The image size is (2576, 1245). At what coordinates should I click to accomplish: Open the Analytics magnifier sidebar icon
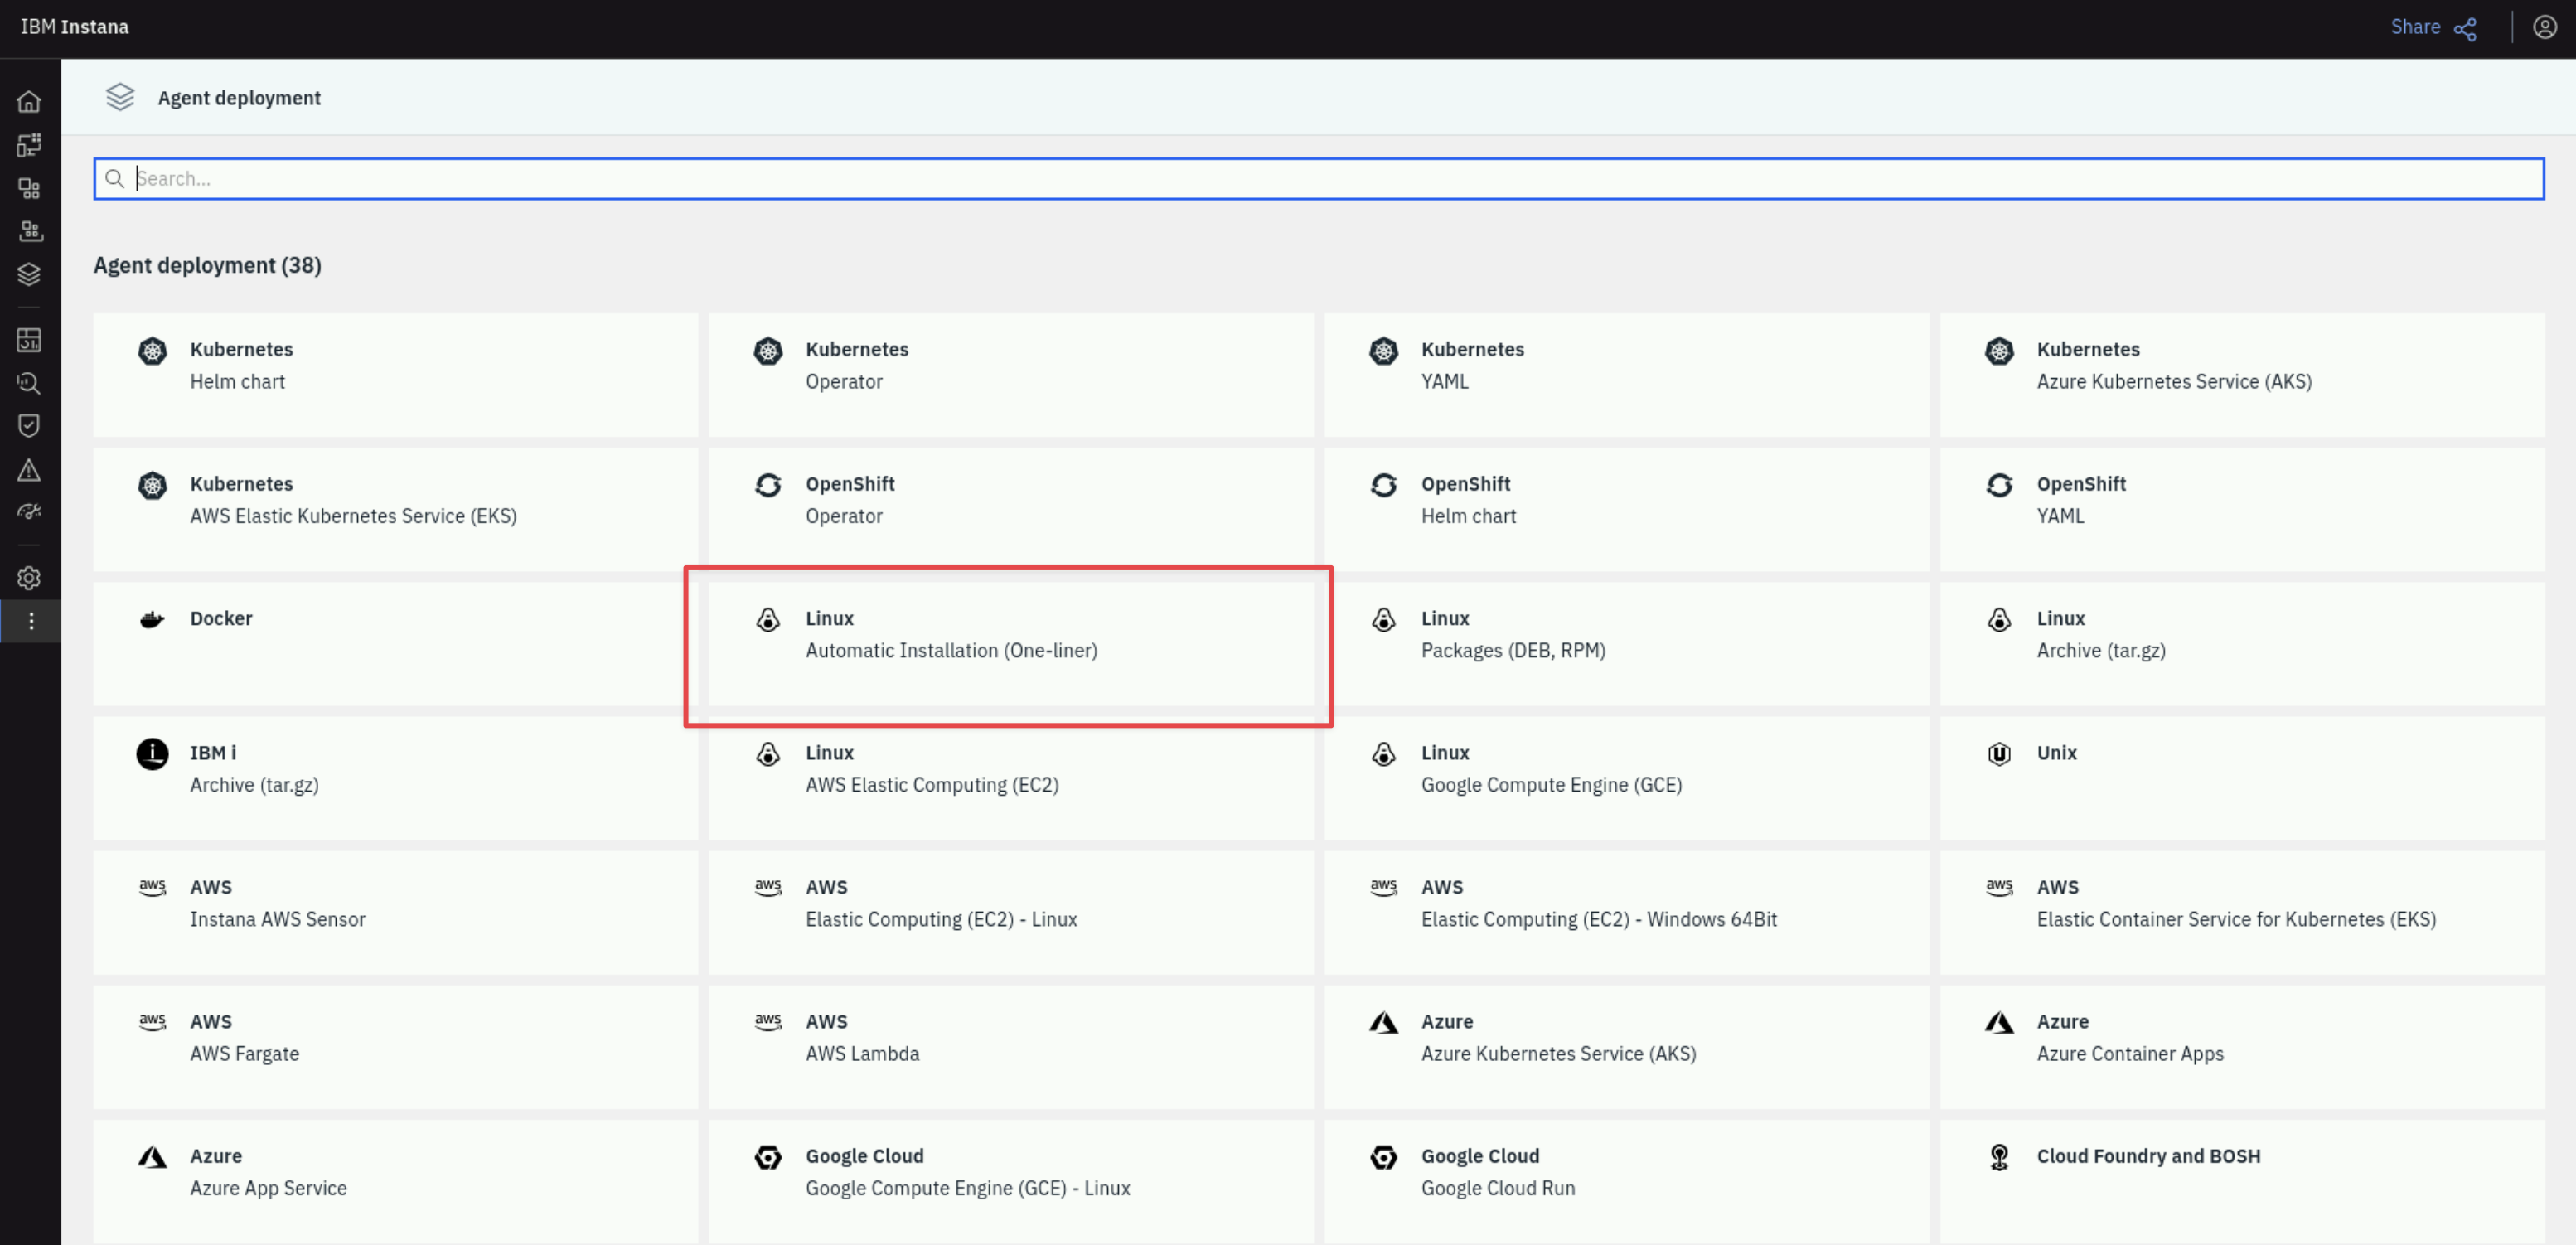tap(29, 383)
